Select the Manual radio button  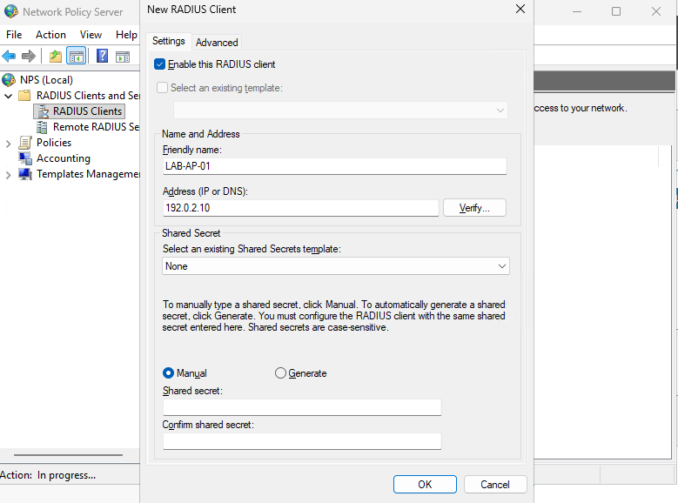tap(168, 372)
